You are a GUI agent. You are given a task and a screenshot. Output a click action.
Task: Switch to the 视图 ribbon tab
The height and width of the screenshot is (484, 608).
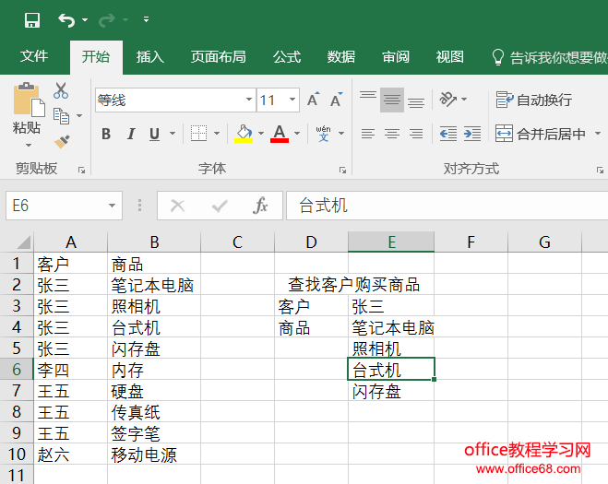click(450, 57)
